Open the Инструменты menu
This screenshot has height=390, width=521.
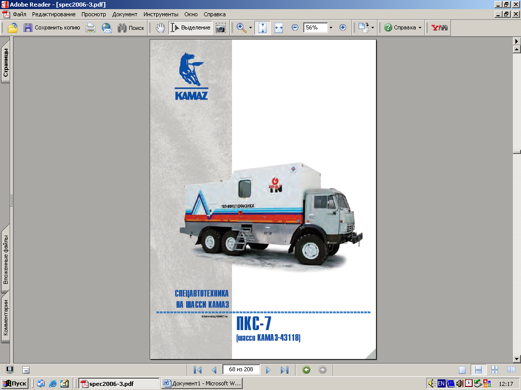[161, 14]
